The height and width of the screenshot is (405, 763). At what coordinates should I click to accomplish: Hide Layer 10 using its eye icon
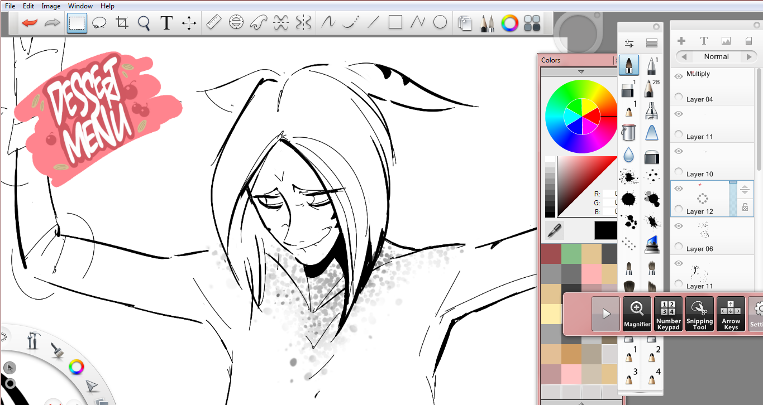(679, 151)
